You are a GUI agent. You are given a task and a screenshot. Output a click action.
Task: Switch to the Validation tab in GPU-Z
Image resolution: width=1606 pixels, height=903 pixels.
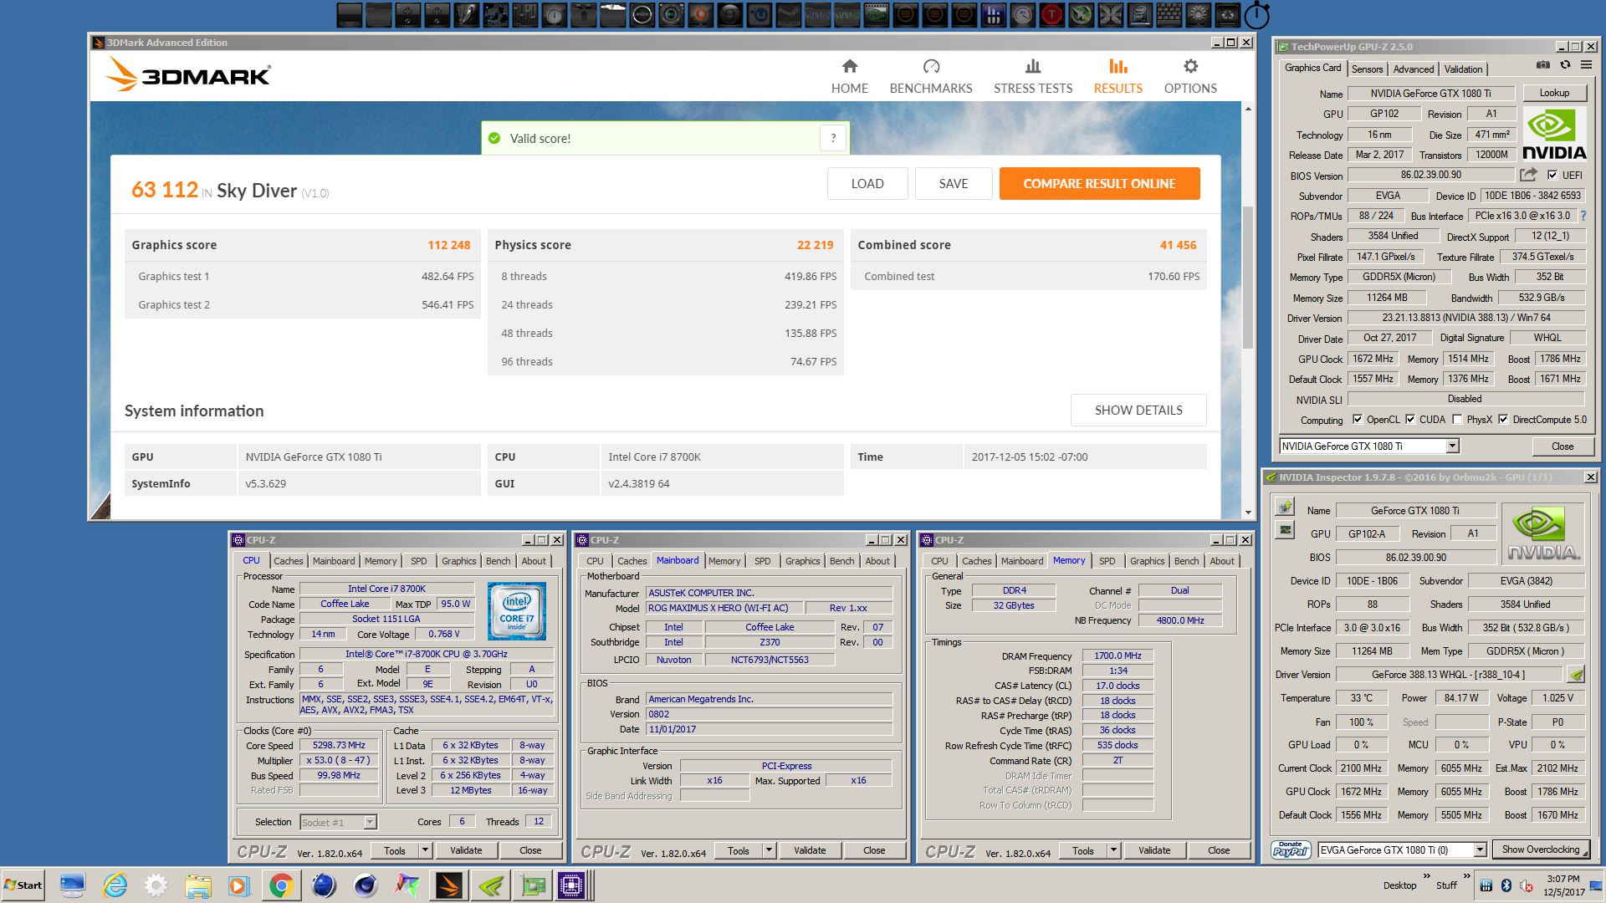1463,69
